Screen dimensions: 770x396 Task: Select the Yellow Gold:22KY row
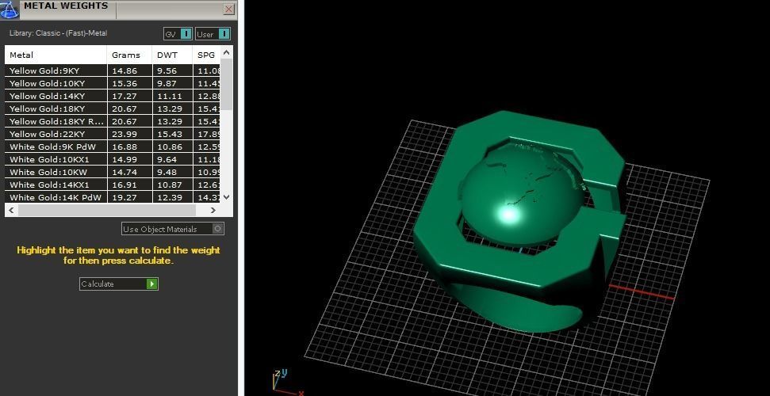(x=113, y=134)
